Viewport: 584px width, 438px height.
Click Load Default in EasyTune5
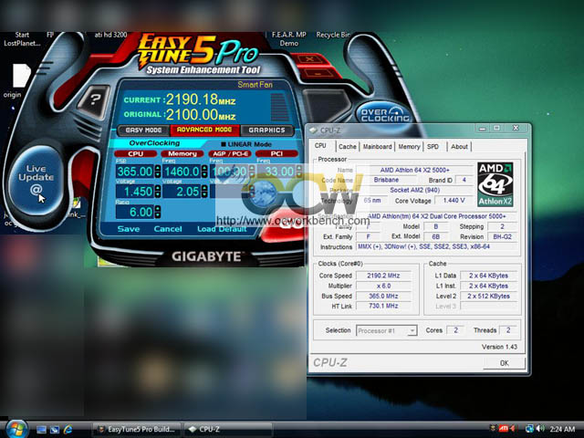pyautogui.click(x=222, y=229)
